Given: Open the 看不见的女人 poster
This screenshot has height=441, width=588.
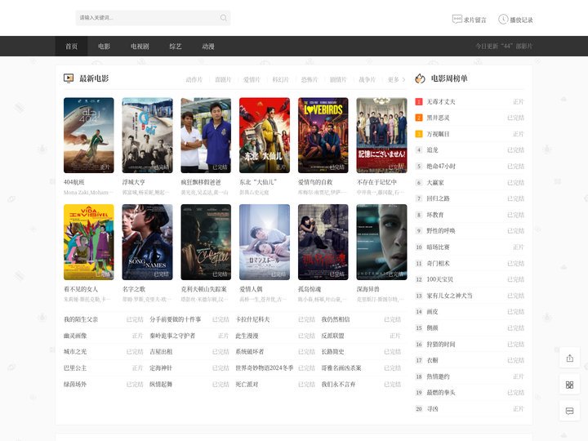Looking at the screenshot, I should coord(89,242).
